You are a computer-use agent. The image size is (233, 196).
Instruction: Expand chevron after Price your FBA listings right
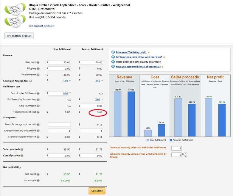pyautogui.click(x=149, y=52)
